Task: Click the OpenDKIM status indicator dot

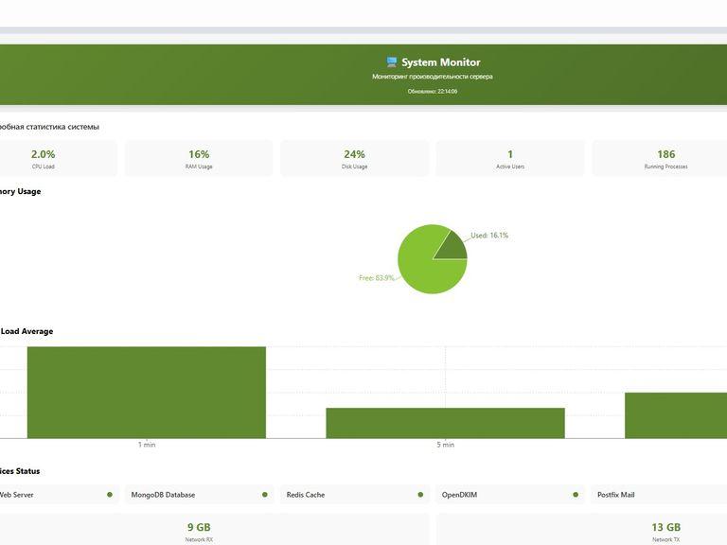Action: pos(576,495)
